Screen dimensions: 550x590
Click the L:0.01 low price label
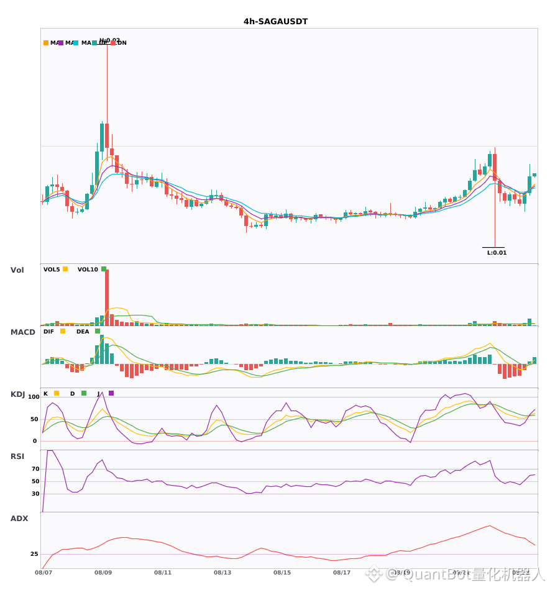pos(497,253)
